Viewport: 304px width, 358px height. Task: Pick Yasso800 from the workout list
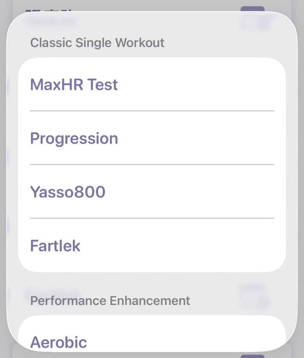[68, 192]
